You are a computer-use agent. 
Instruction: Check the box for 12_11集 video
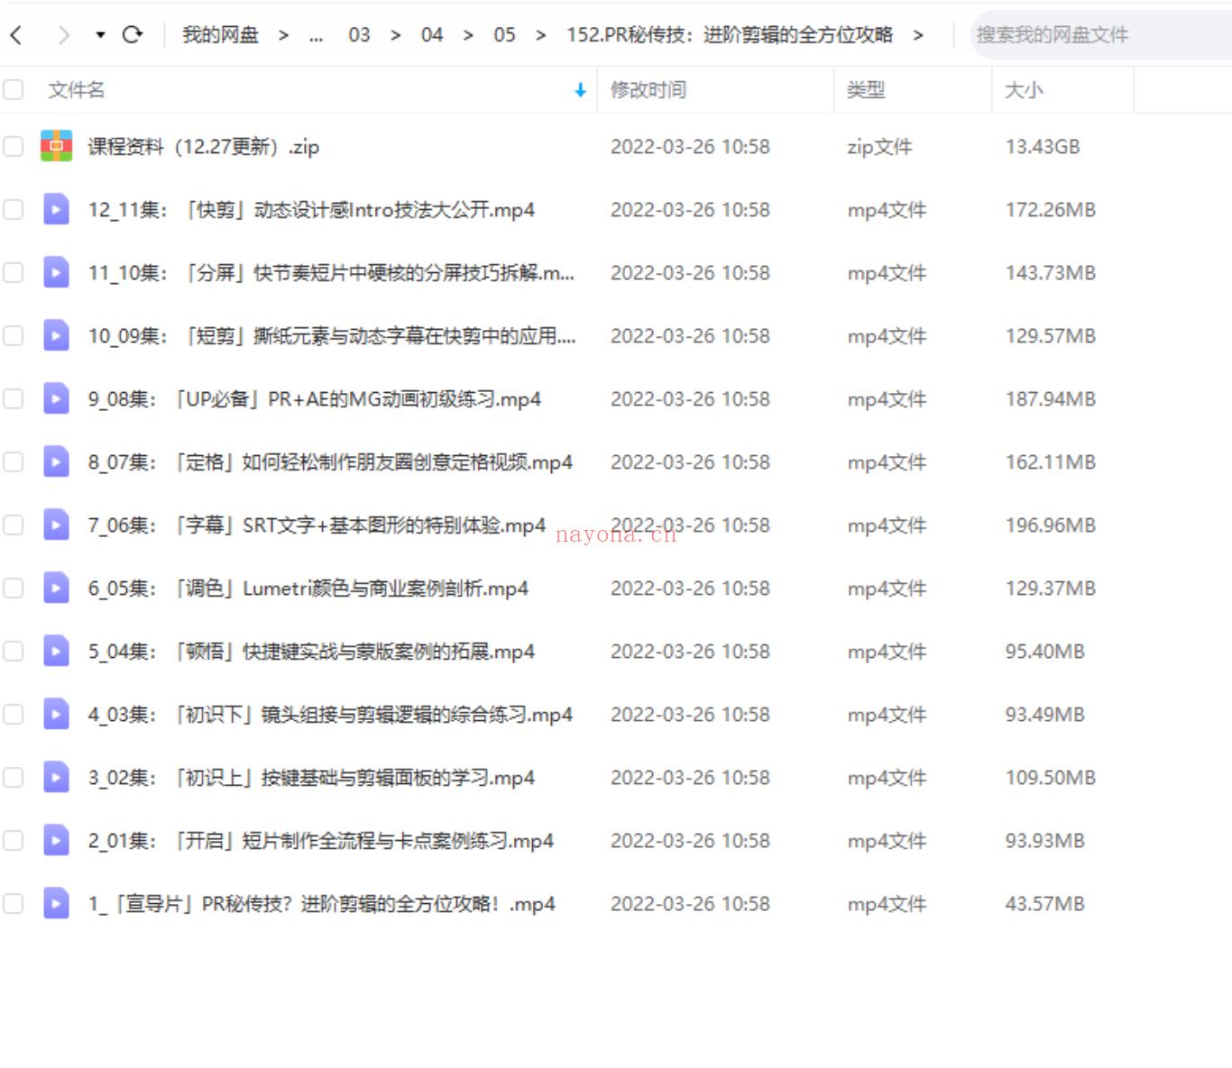pos(13,209)
